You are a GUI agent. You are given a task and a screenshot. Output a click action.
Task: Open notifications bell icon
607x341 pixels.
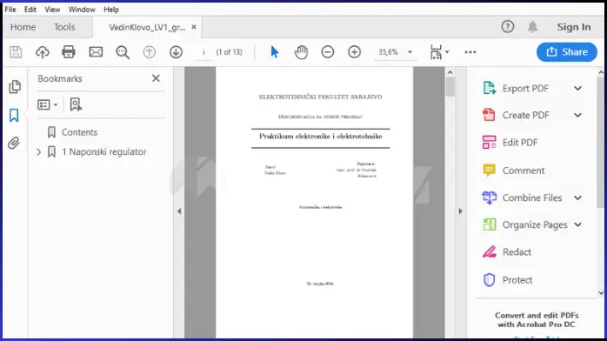pyautogui.click(x=533, y=27)
